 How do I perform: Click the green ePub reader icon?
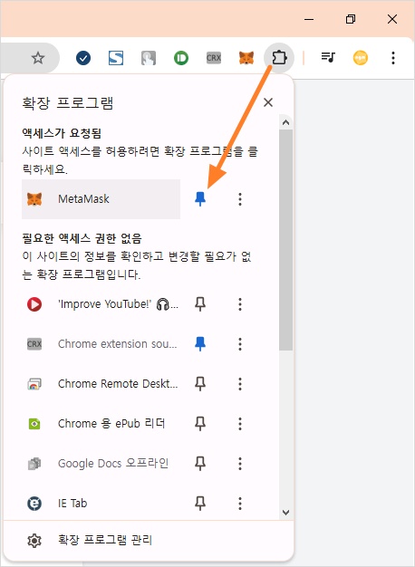[34, 424]
